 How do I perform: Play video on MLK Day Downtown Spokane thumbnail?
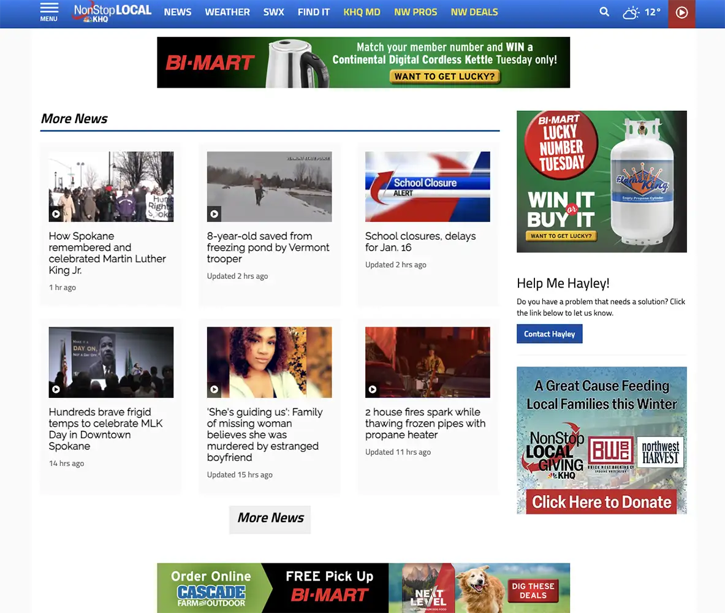(56, 389)
